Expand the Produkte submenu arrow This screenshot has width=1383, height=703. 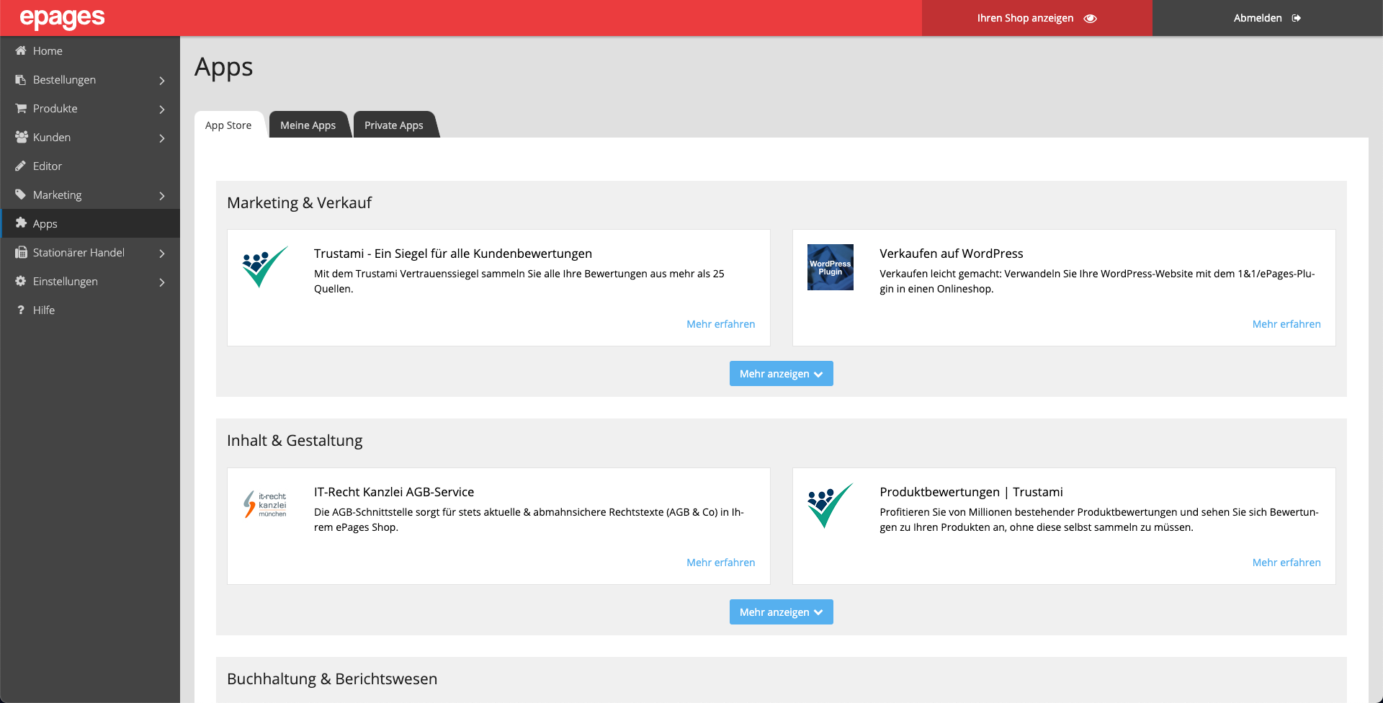tap(162, 109)
